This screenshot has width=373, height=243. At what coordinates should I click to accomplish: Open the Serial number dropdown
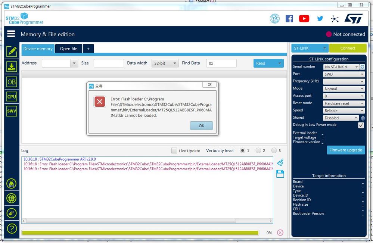(x=341, y=67)
